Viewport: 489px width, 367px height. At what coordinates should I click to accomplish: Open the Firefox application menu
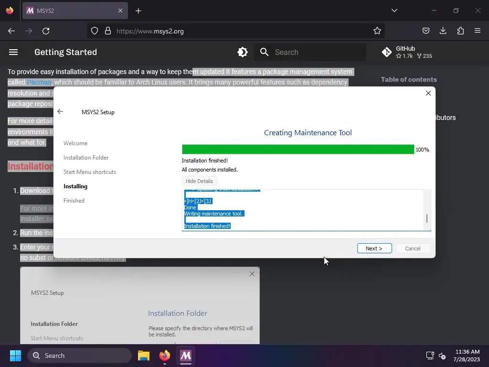coord(478,31)
